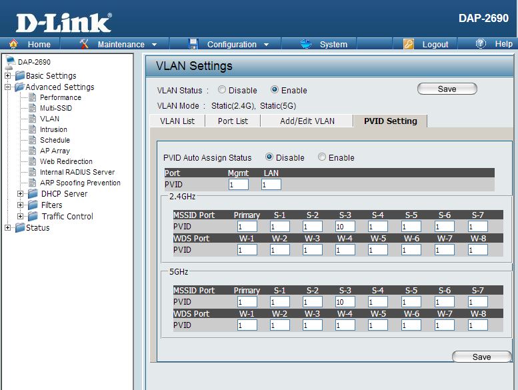Click the Maintenance tools icon
This screenshot has height=390, width=518.
[x=85, y=44]
